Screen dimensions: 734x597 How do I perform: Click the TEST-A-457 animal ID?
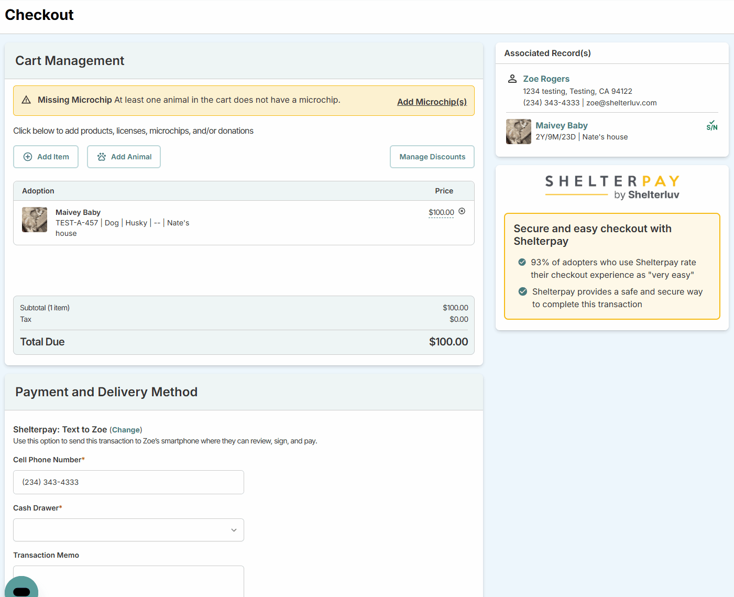click(76, 223)
